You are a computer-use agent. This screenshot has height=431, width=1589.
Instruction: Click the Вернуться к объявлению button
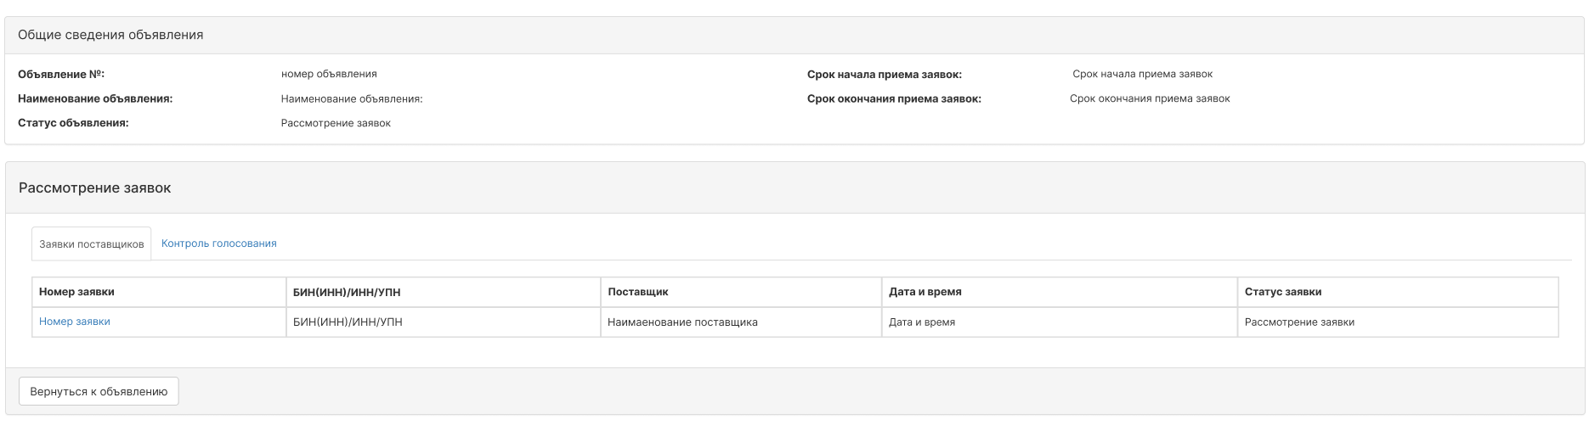tap(99, 391)
